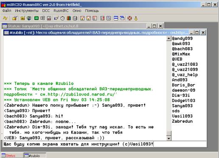Open the Окно menu
Image resolution: width=219 pixels, height=158 pixels.
(77, 11)
